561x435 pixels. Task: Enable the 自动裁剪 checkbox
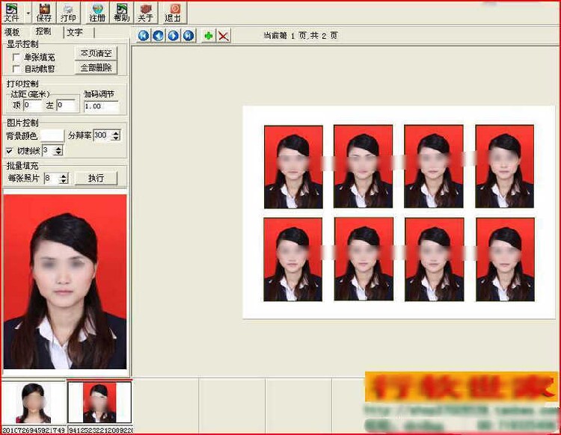tap(16, 68)
